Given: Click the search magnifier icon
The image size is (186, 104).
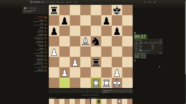Looking at the screenshot, I should 145,2.
